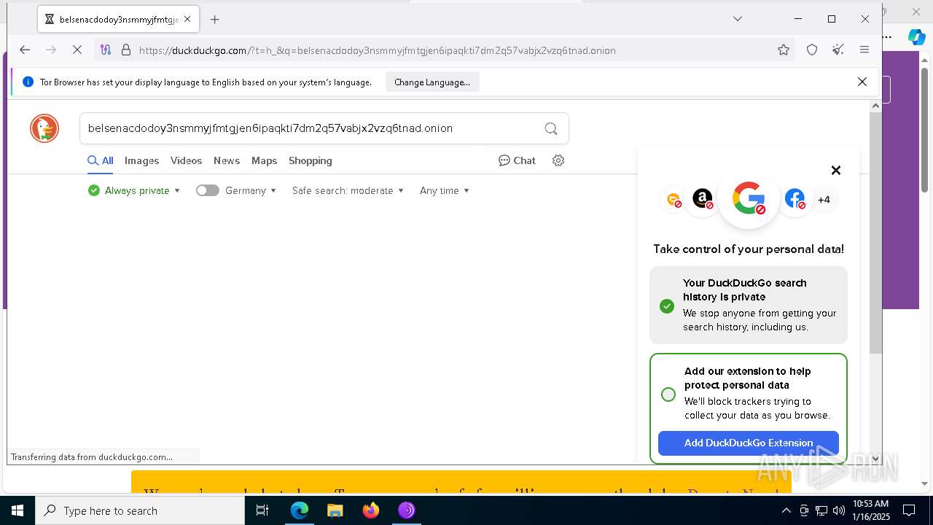Image resolution: width=933 pixels, height=525 pixels.
Task: Switch to the Images tab
Action: point(141,160)
